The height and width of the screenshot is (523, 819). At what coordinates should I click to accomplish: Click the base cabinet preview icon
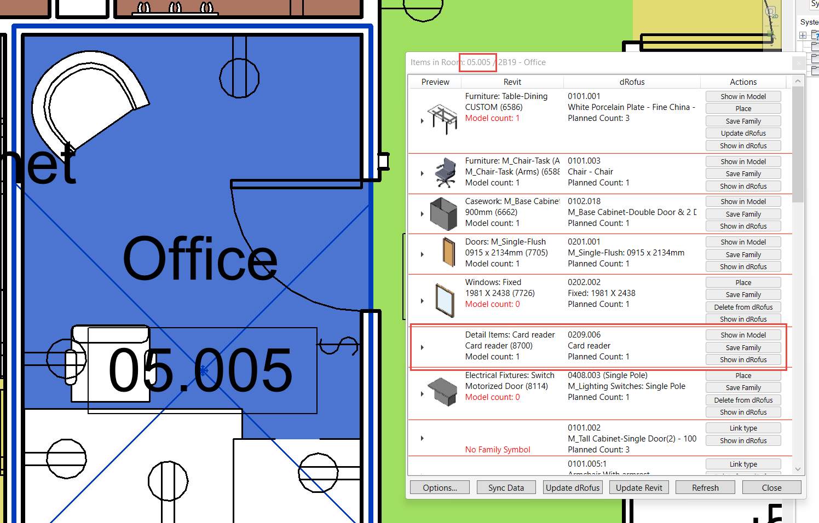click(443, 213)
